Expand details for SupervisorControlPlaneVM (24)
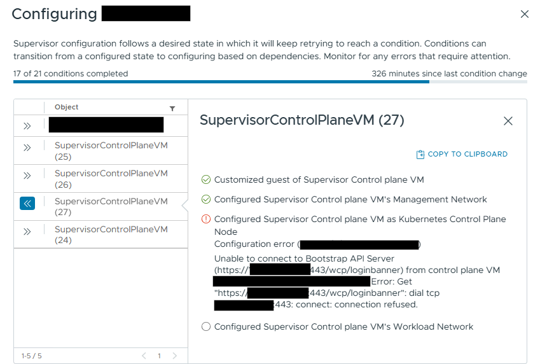 [x=27, y=232]
